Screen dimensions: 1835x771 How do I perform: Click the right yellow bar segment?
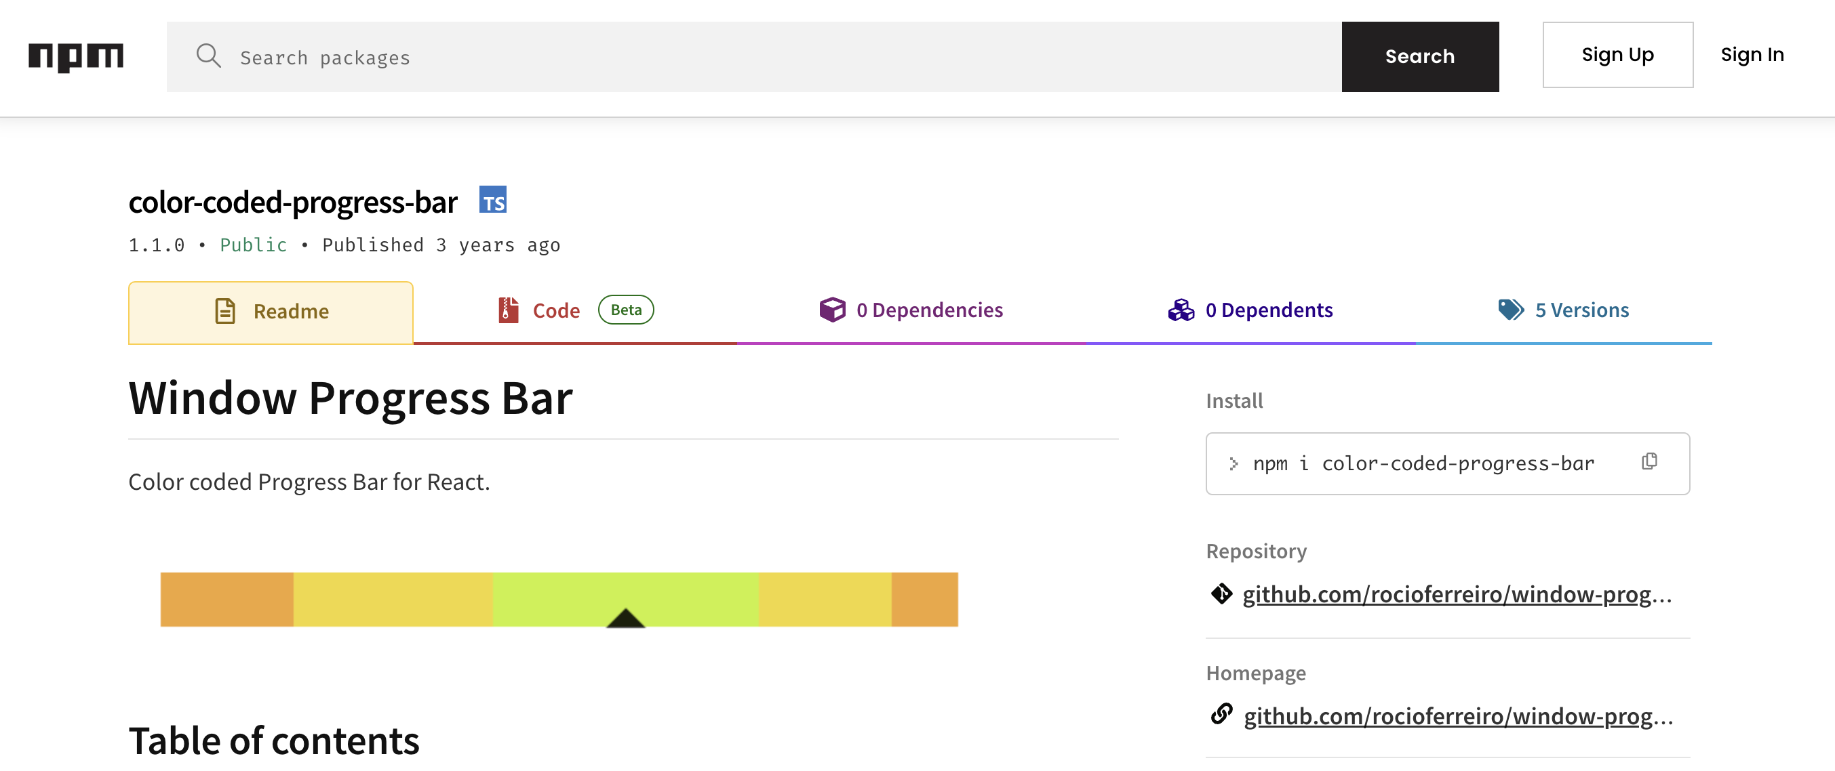(x=825, y=600)
